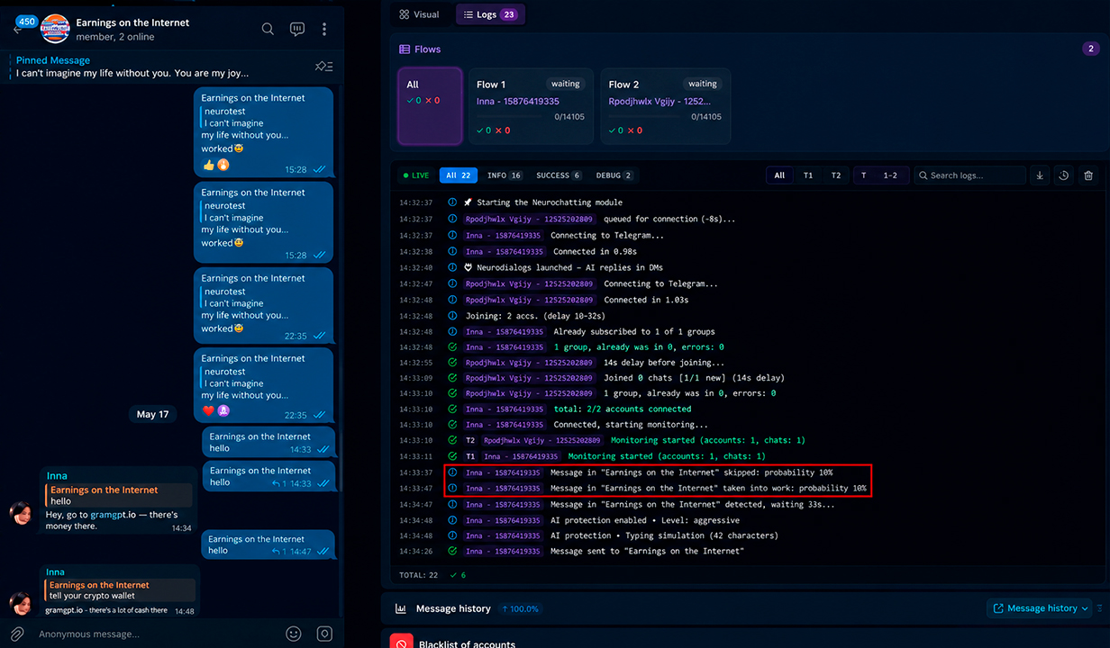Go back using the chat header arrow

pos(16,30)
